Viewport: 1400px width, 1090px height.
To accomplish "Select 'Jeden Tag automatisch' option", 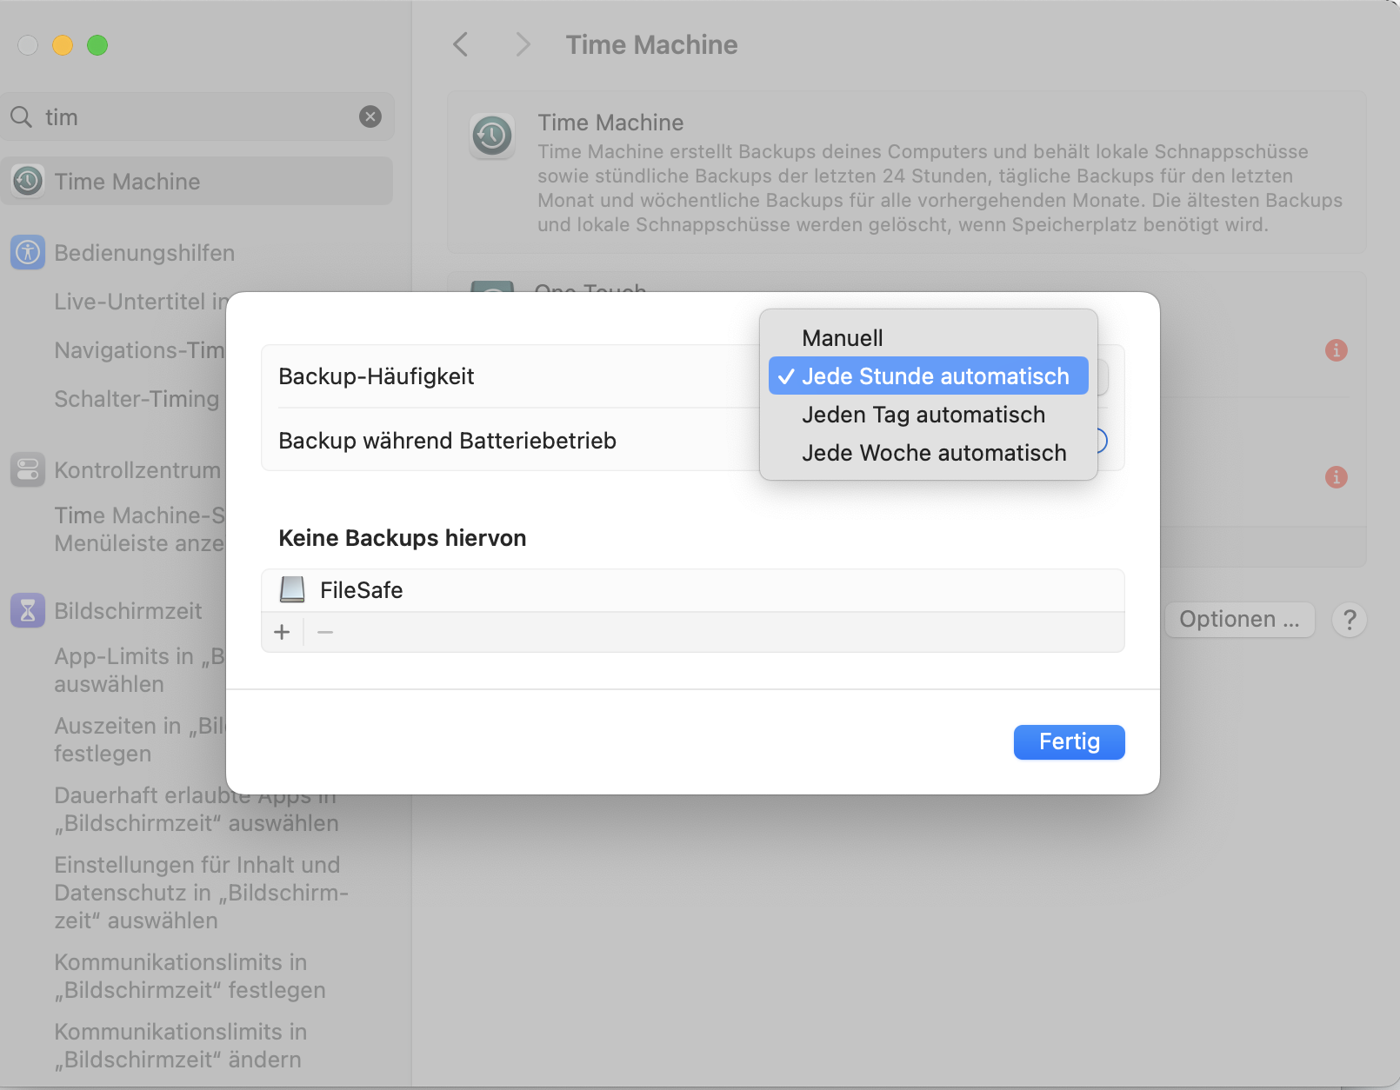I will pos(923,415).
